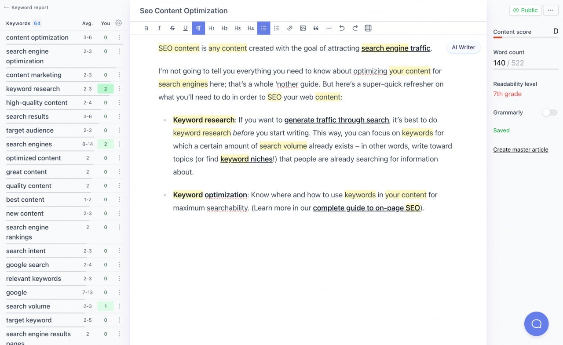
Task: Open the generate traffic through search link
Action: [x=336, y=120]
